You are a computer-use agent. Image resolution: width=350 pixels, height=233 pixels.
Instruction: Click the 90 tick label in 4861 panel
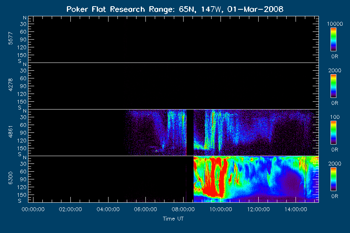tap(23, 133)
